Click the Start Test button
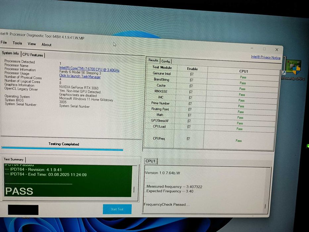This screenshot has height=232, width=309. click(x=117, y=209)
